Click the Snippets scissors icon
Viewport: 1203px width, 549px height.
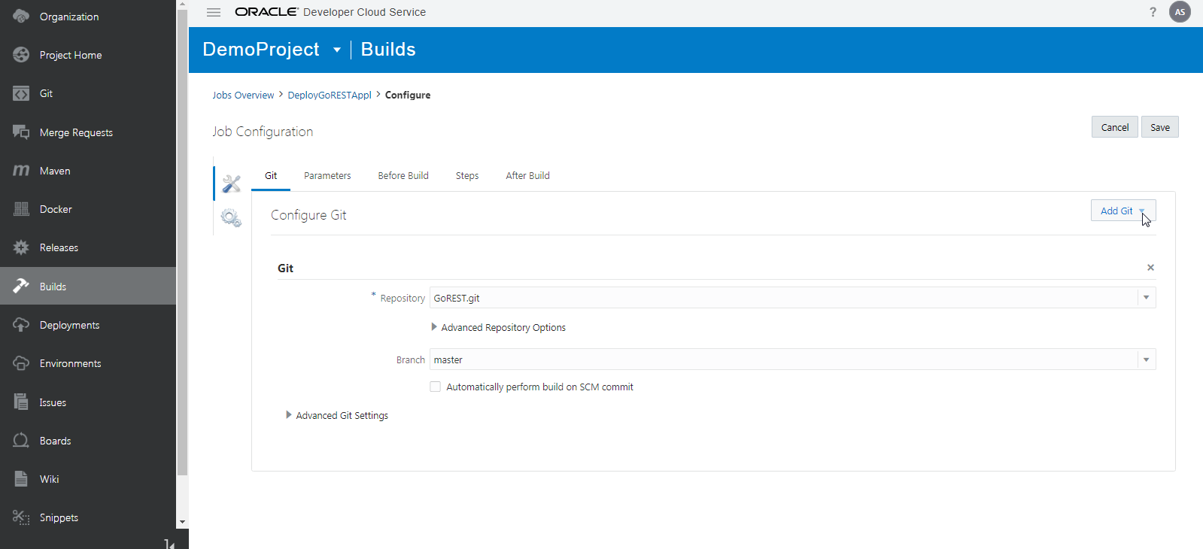click(x=21, y=517)
